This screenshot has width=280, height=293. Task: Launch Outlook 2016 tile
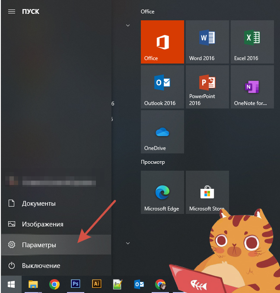[162, 86]
